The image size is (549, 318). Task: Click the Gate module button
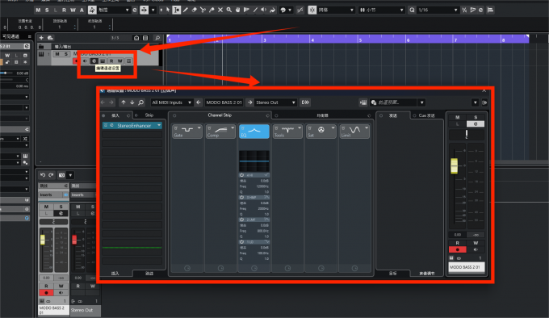(x=187, y=132)
